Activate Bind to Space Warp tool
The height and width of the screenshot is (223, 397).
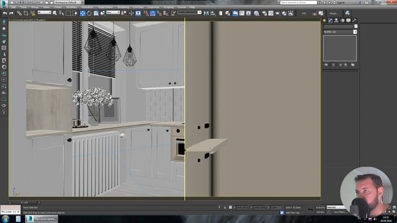pos(33,13)
